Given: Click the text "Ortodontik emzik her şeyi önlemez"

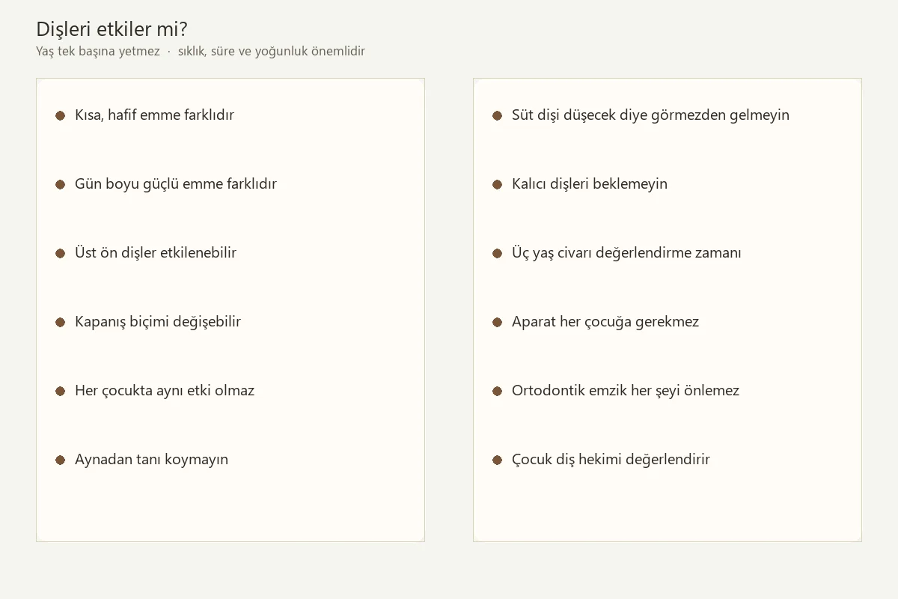Looking at the screenshot, I should click(x=626, y=390).
